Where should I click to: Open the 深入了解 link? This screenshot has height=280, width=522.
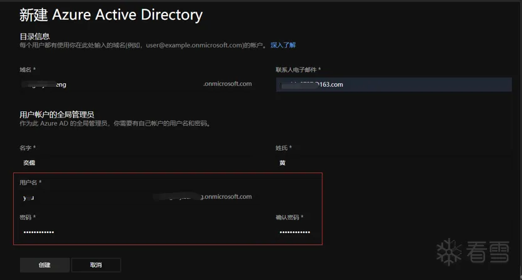283,45
